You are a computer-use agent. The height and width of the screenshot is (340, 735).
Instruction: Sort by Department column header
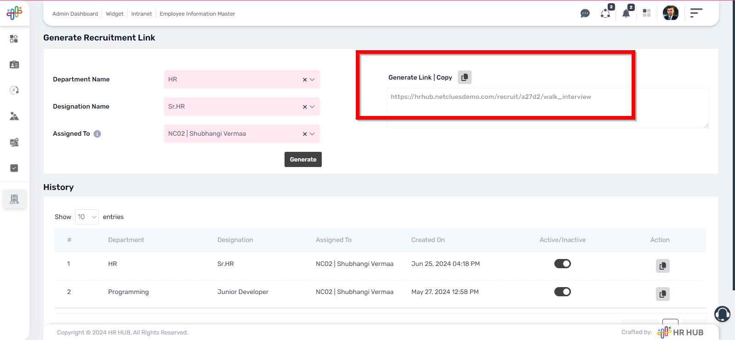tap(126, 240)
